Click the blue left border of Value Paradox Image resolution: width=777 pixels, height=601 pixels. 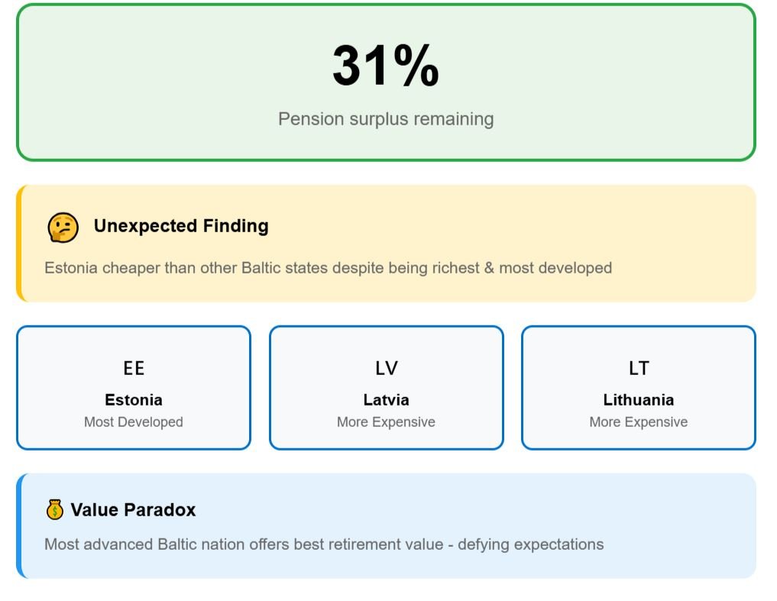pos(19,526)
